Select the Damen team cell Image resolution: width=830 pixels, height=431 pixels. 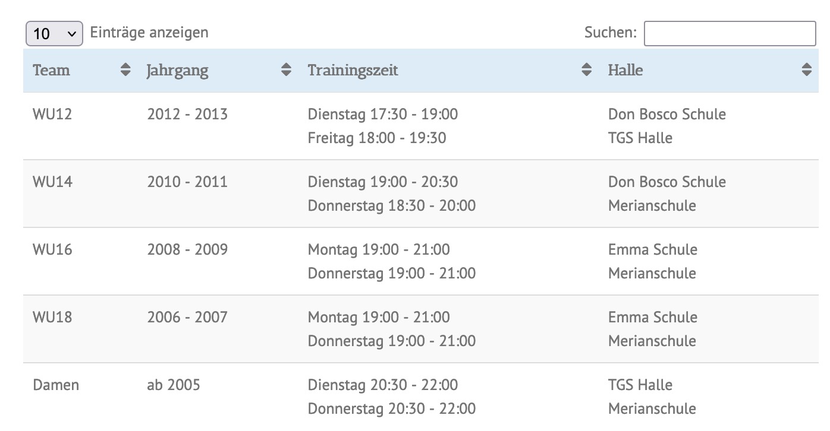[x=56, y=385]
